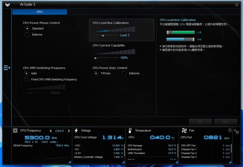Viewport: 243px width, 167px height.
Task: Click the green power-saving indicator bar
Action: (181, 32)
